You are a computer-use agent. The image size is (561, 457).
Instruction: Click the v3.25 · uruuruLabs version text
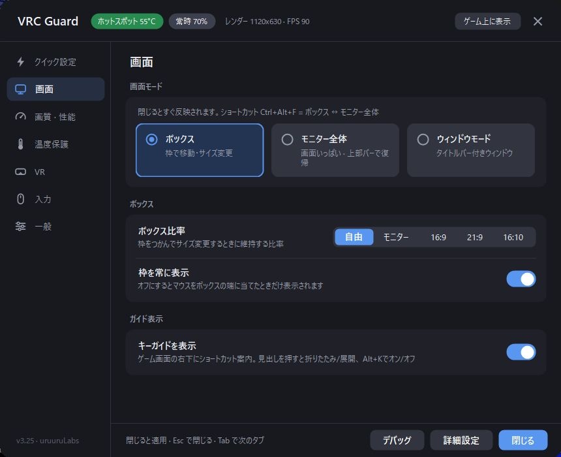coord(48,441)
